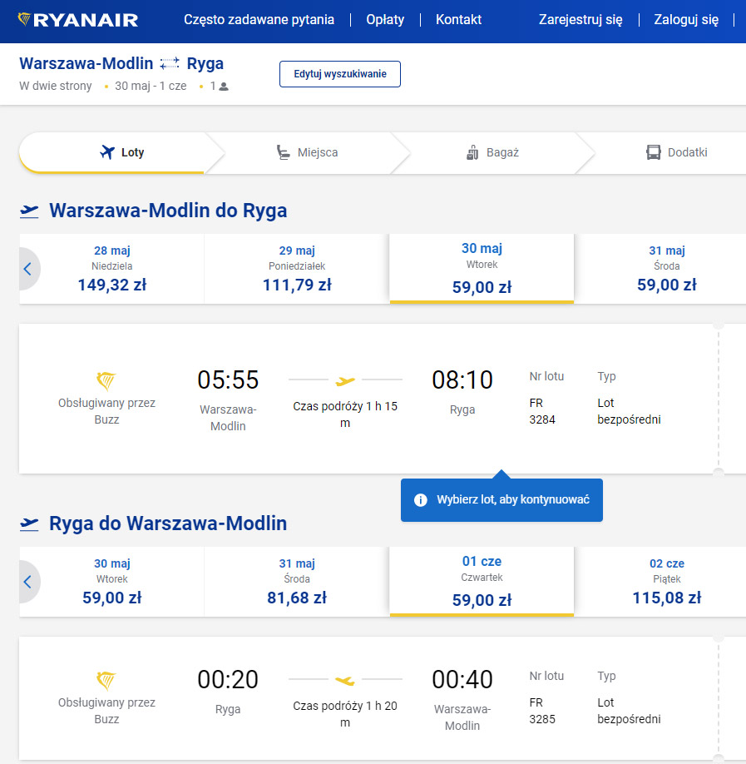Click Zaloguj się link

click(x=686, y=20)
